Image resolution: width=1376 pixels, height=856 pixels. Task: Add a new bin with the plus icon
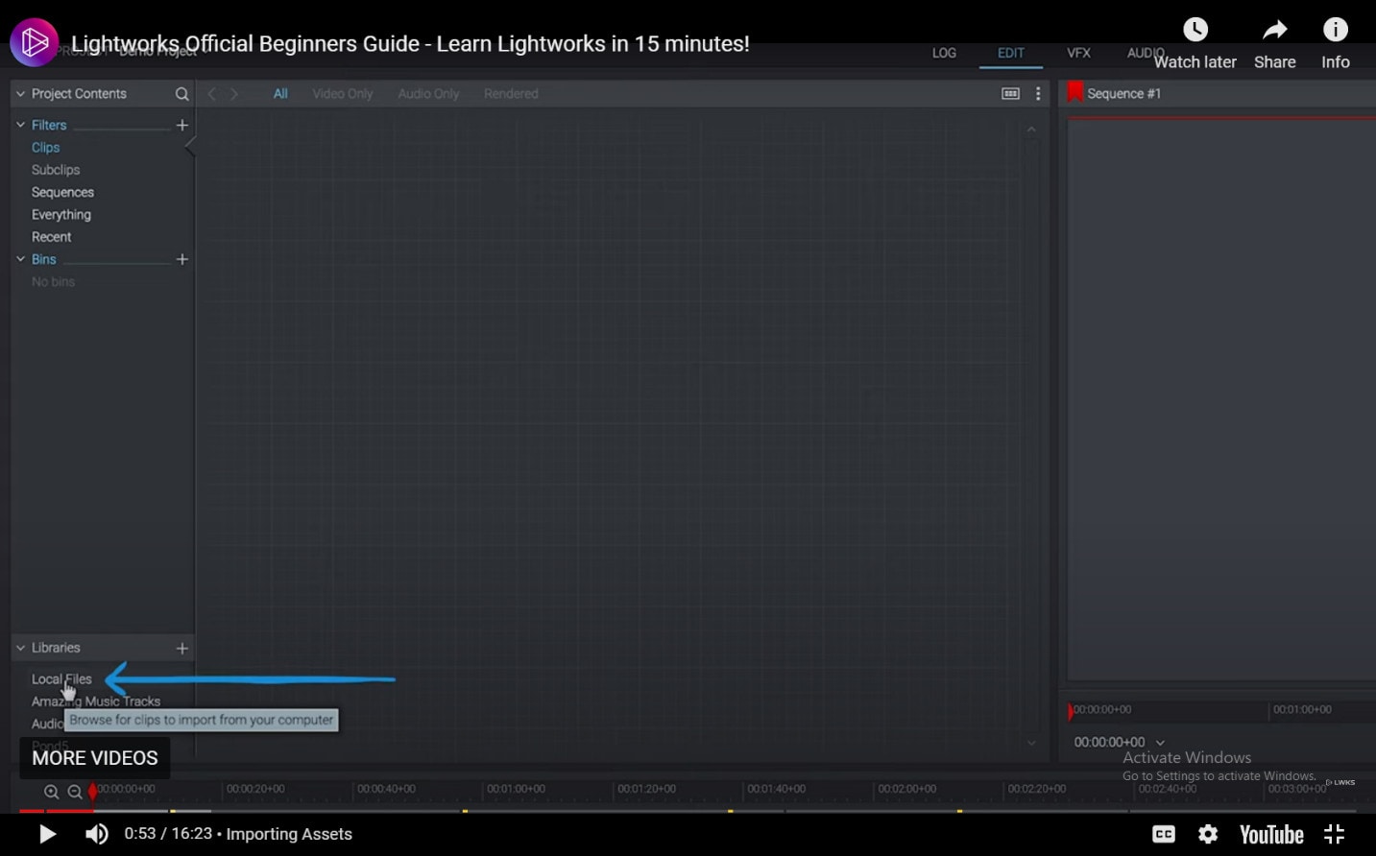(181, 260)
